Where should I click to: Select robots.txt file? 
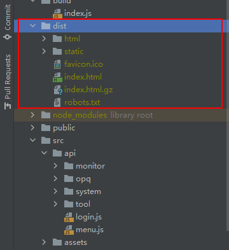[x=82, y=102]
